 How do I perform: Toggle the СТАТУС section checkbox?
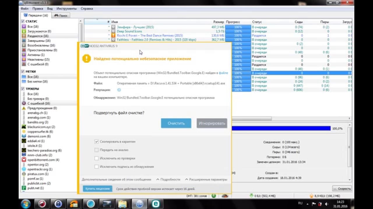(x=23, y=21)
